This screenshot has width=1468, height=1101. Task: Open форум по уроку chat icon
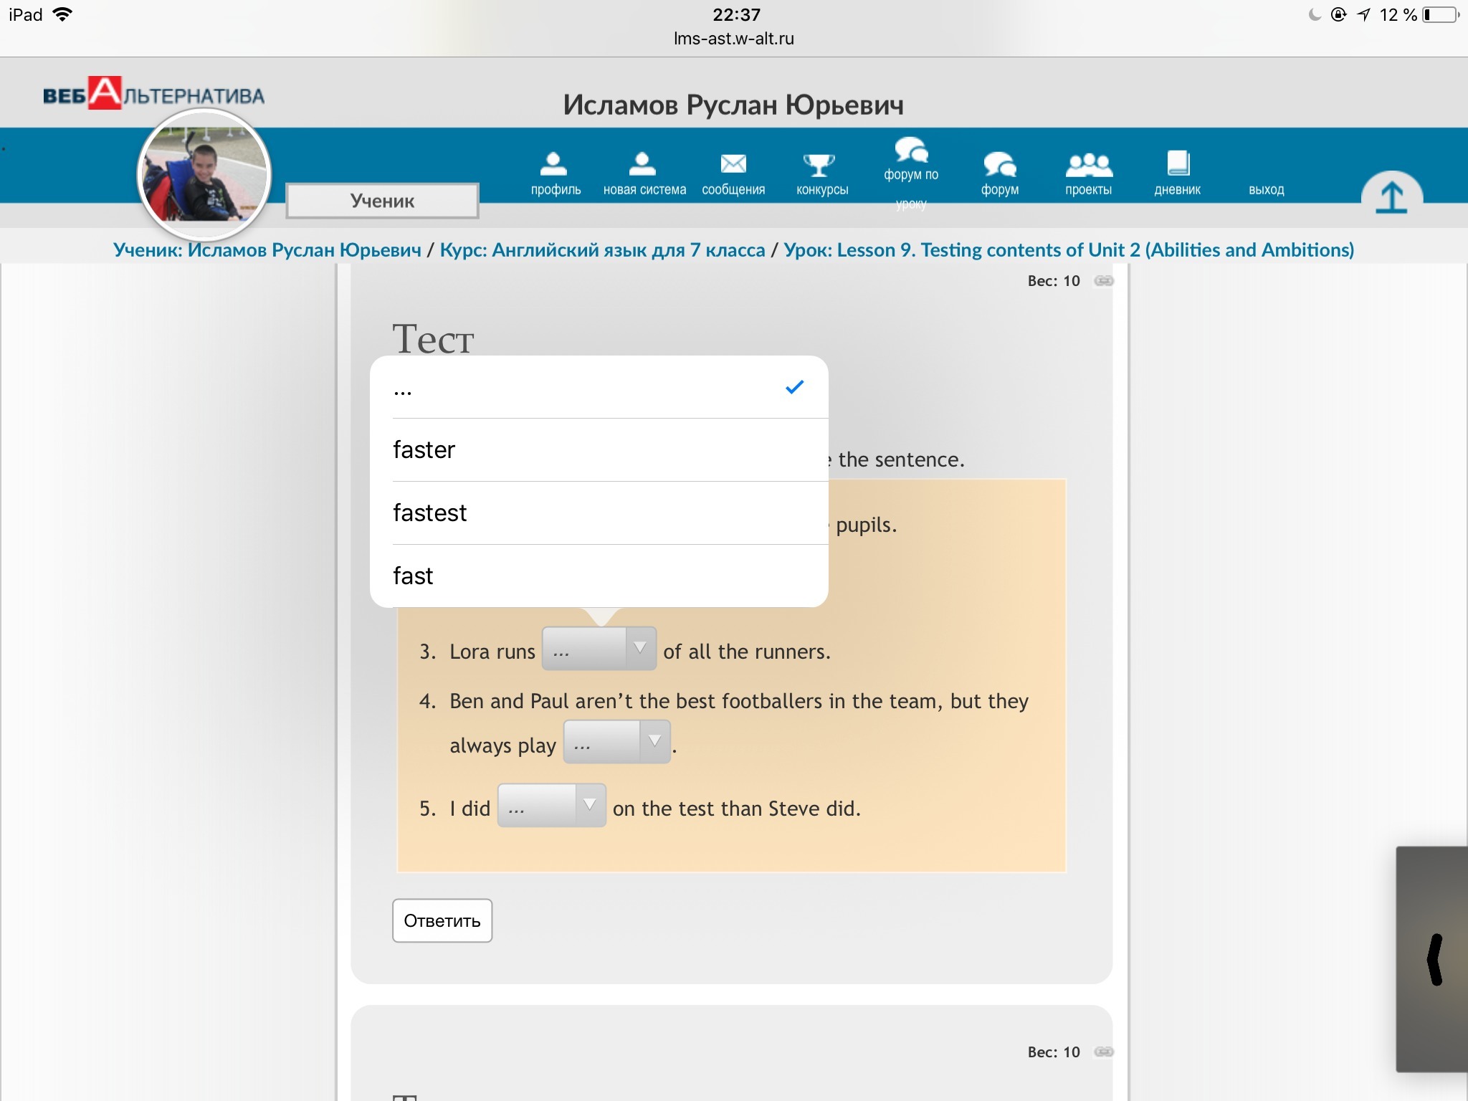pyautogui.click(x=910, y=151)
